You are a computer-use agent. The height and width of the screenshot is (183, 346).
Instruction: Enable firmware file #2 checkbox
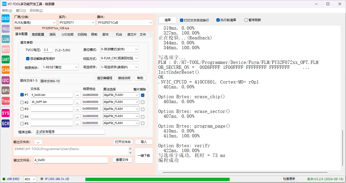[x=22, y=102]
